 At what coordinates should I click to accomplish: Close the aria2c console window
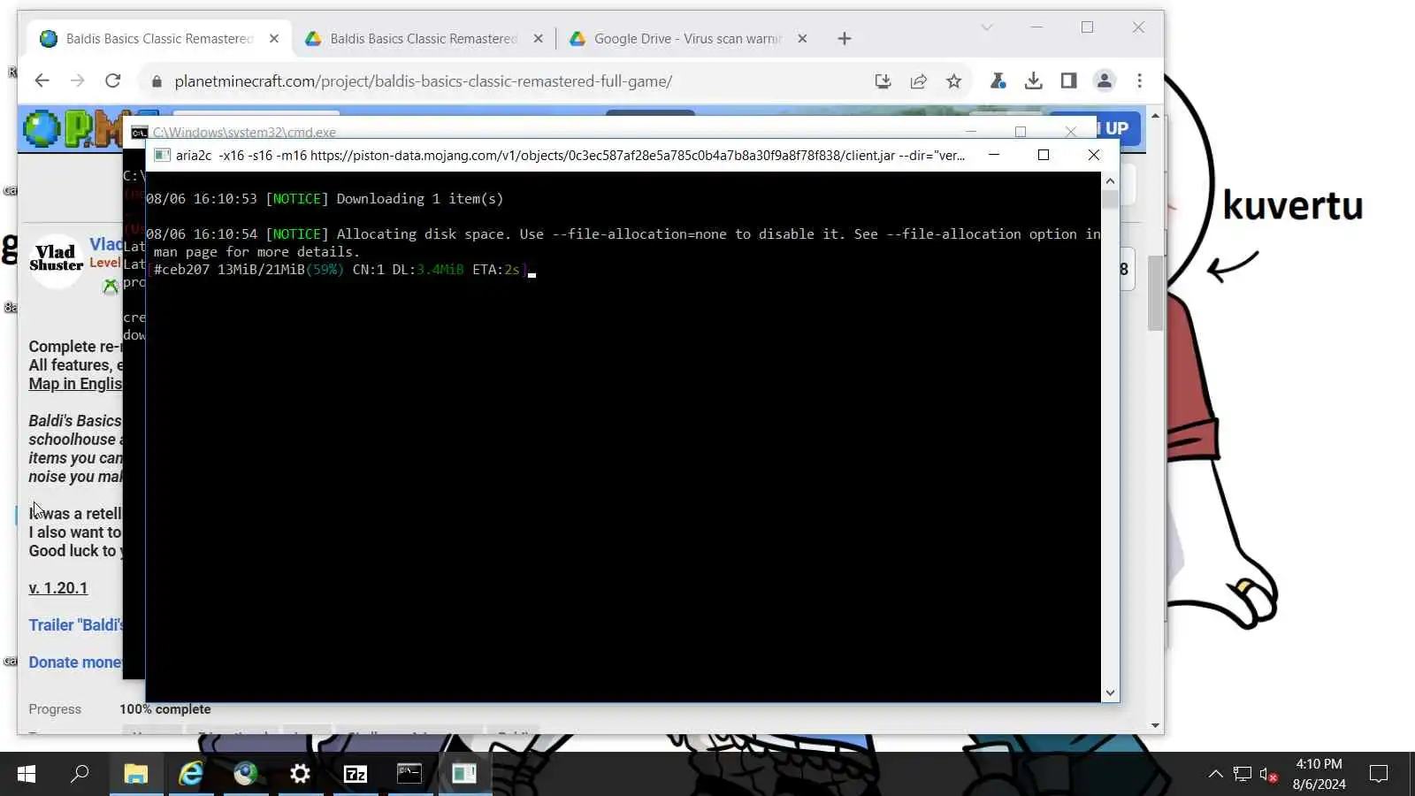[1094, 155]
